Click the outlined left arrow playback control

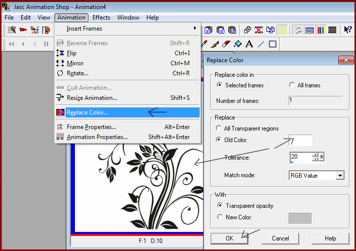35,44
